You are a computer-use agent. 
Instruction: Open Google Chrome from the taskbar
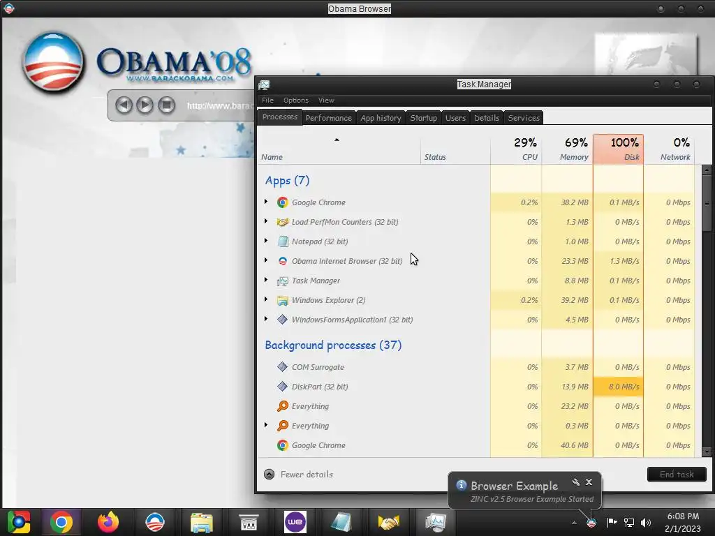click(61, 522)
